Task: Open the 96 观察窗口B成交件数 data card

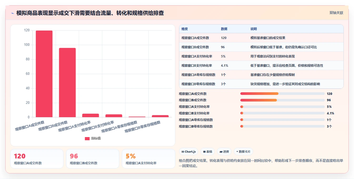Action: pyautogui.click(x=93, y=159)
